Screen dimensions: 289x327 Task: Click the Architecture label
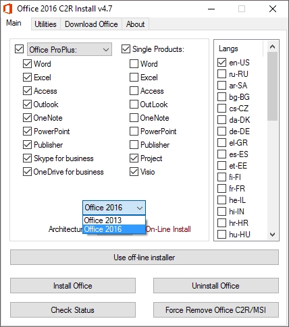point(65,229)
